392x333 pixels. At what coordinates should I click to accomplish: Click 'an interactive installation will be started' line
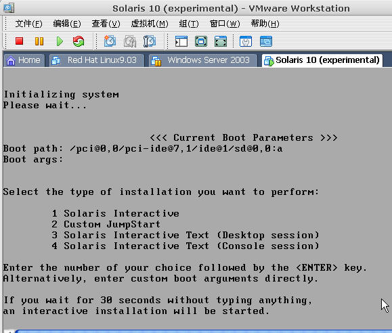137,311
